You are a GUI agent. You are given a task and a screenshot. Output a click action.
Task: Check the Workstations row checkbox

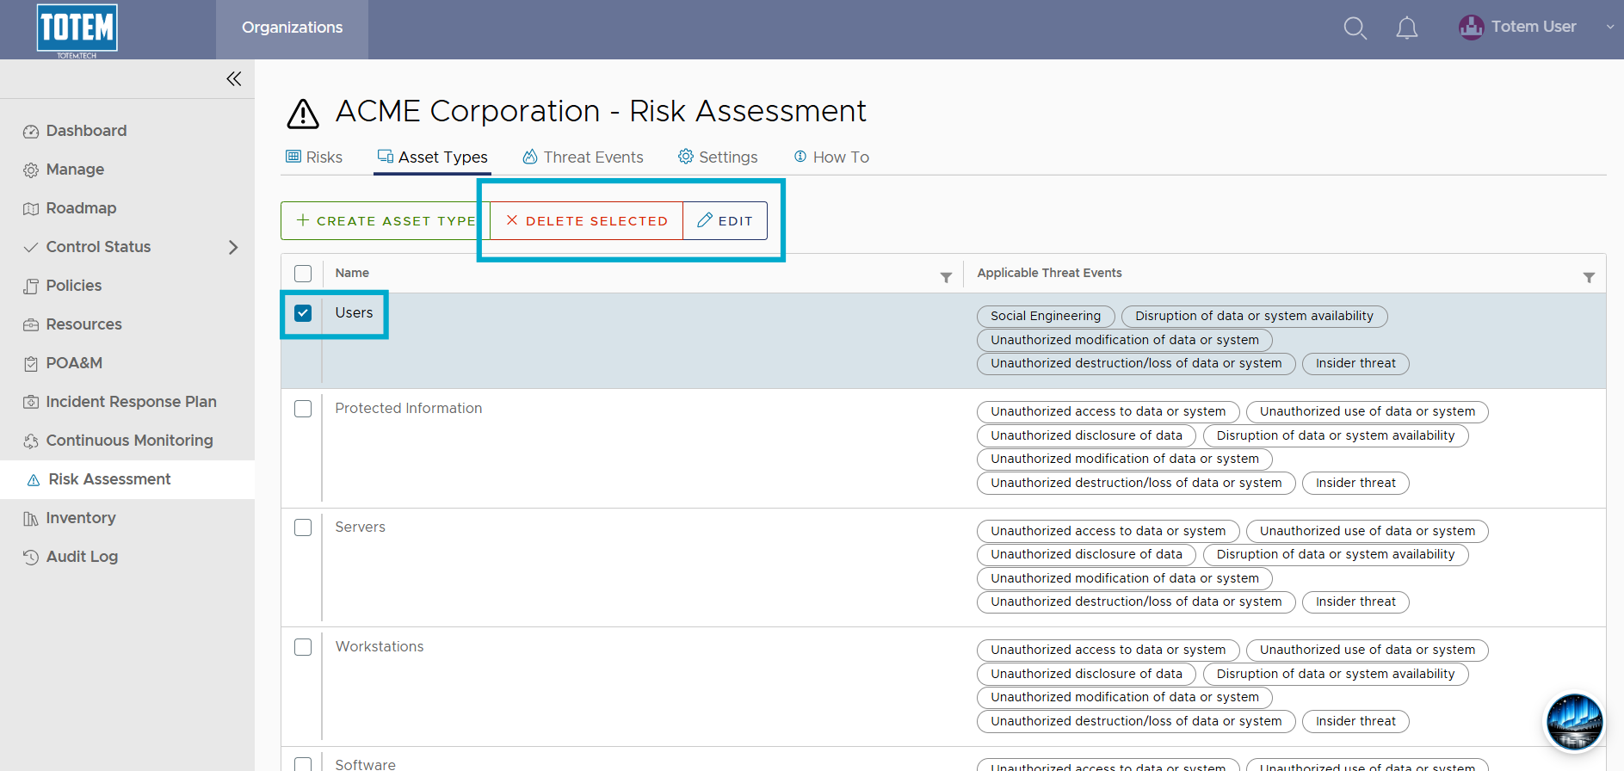tap(303, 647)
